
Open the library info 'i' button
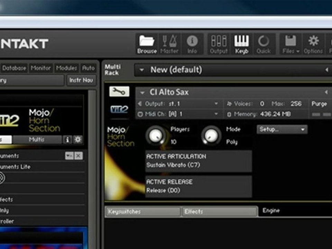click(x=67, y=139)
